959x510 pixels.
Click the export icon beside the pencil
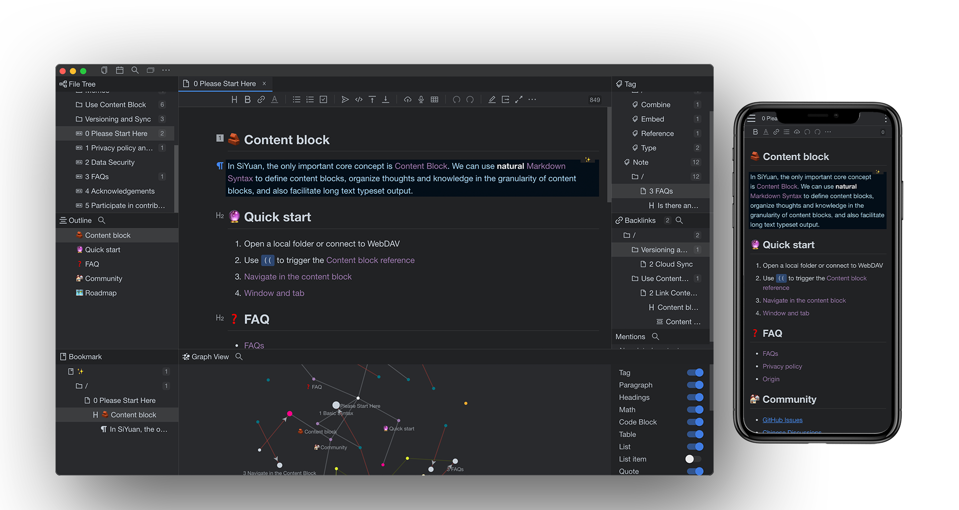[505, 99]
